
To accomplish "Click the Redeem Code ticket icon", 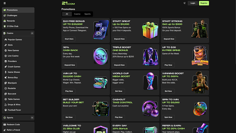I will pyautogui.click(x=5, y=125).
